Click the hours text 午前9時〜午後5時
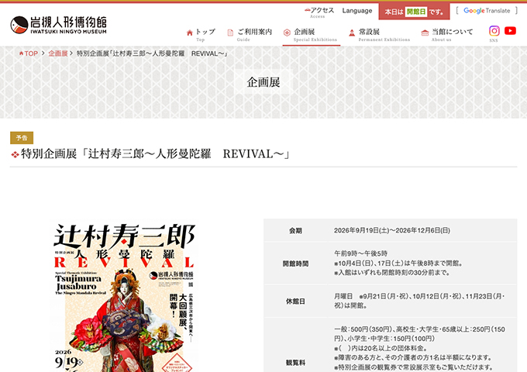This screenshot has width=527, height=372. tap(360, 253)
